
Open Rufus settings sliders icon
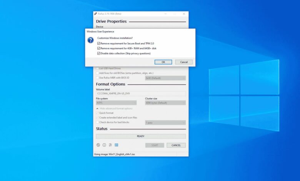click(x=110, y=145)
